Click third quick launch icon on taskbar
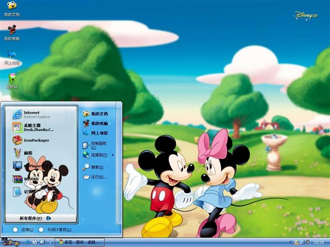Image resolution: width=330 pixels, height=247 pixels. pyautogui.click(x=42, y=242)
